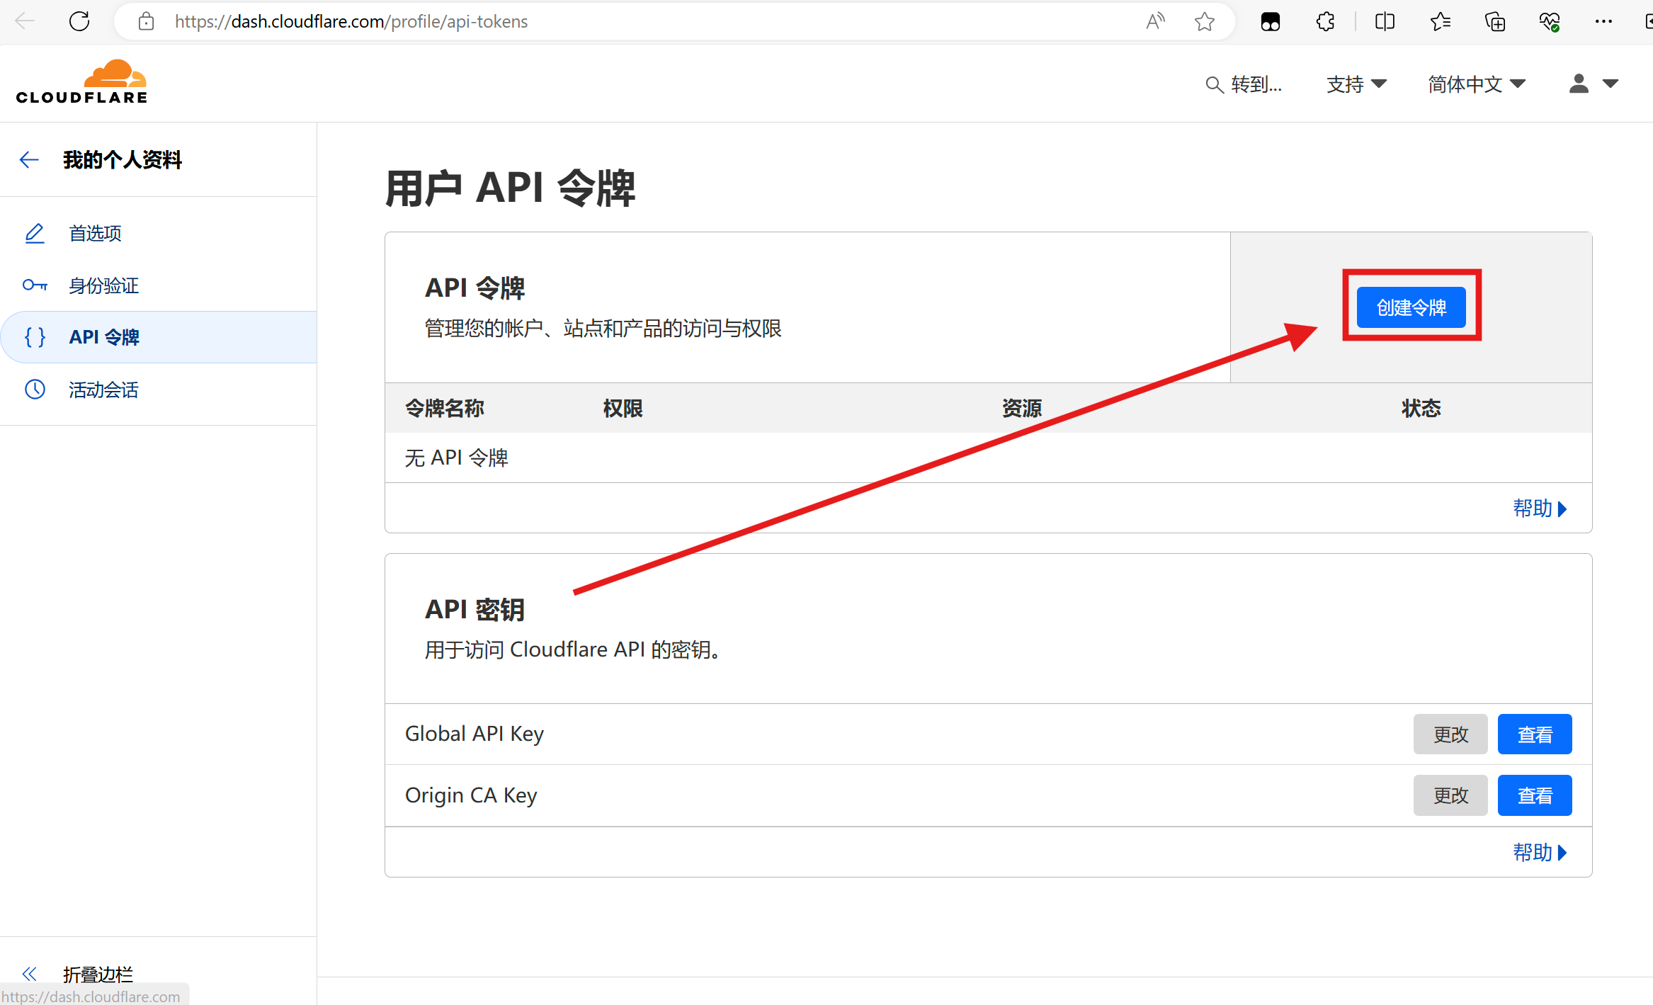Click the back arrow beside 我的个人资料
The height and width of the screenshot is (1005, 1653).
click(x=29, y=160)
